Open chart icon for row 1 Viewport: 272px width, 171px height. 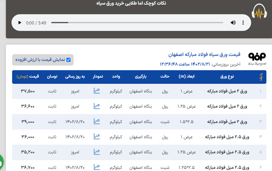(x=97, y=91)
